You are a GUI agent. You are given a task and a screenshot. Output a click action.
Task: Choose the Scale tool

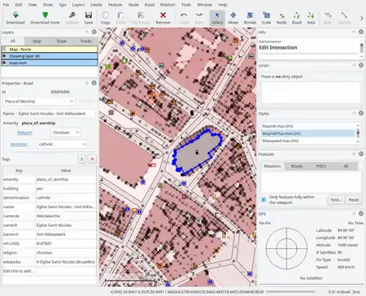266,15
